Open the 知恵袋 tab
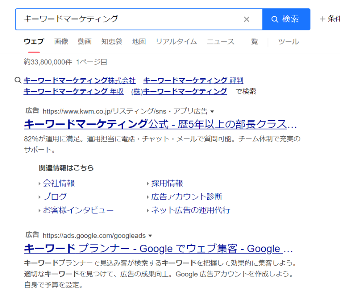The image size is (340, 288). pyautogui.click(x=112, y=42)
